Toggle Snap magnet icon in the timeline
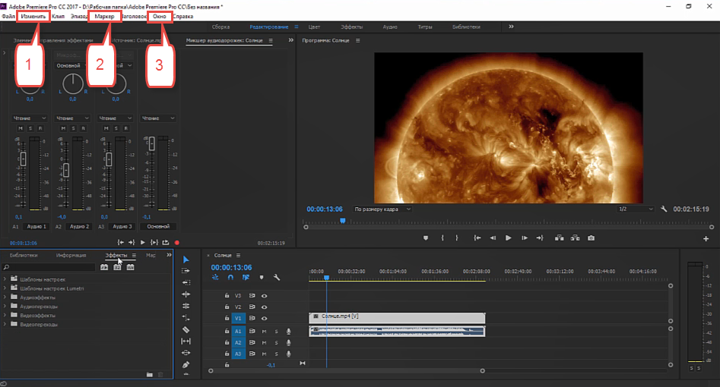The image size is (720, 387). tap(230, 278)
